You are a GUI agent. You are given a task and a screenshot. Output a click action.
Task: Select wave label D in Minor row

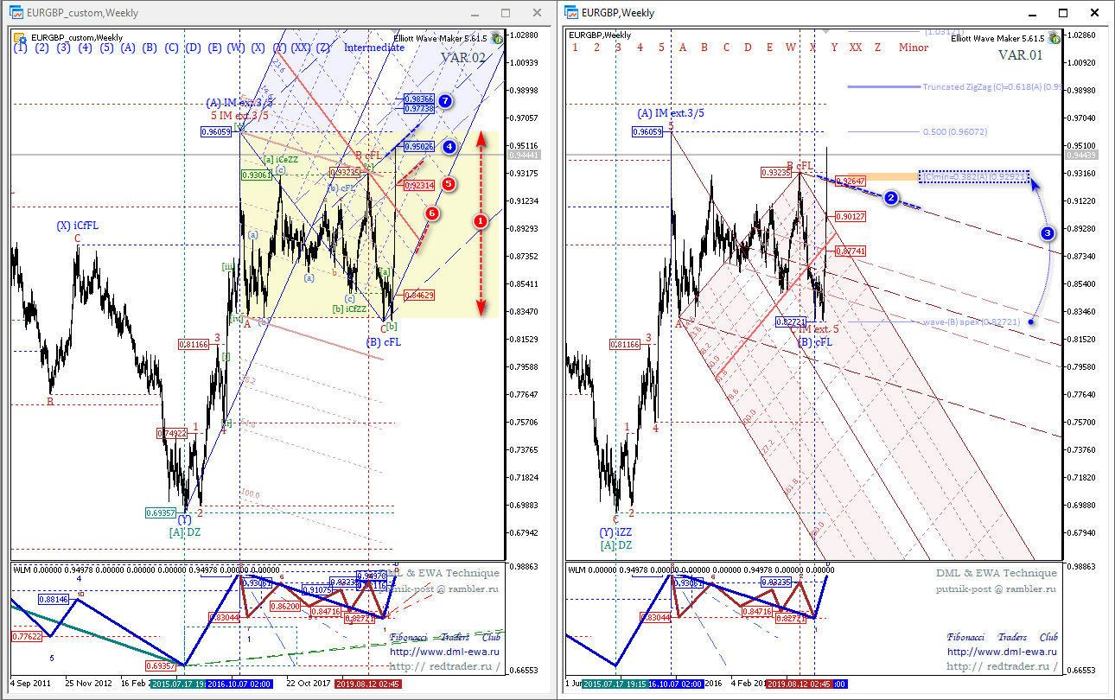click(748, 48)
